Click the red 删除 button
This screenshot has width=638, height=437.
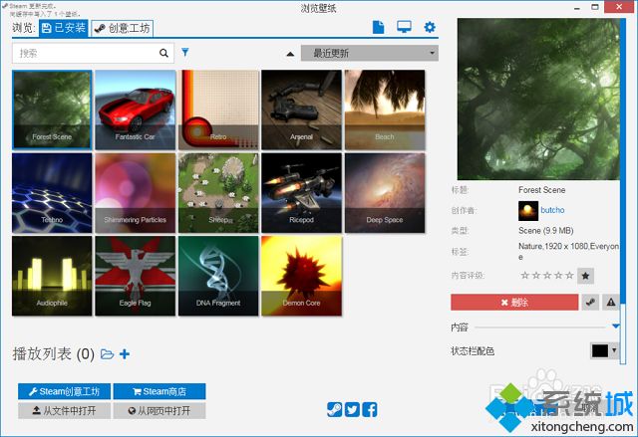pos(514,303)
